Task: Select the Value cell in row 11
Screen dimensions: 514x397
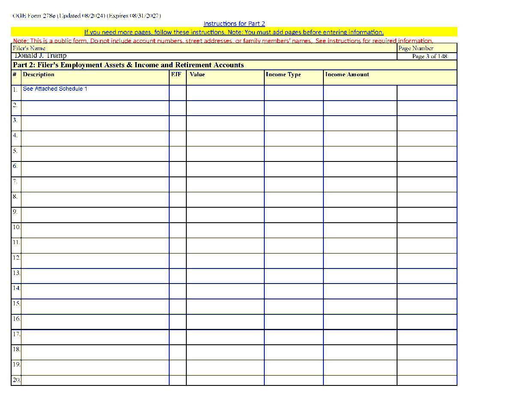Action: [225, 245]
